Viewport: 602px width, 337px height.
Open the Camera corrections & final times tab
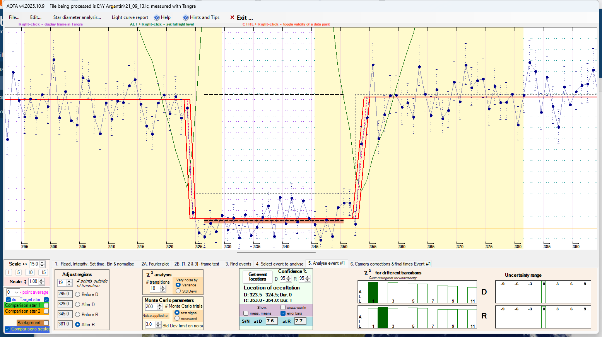[x=390, y=264]
